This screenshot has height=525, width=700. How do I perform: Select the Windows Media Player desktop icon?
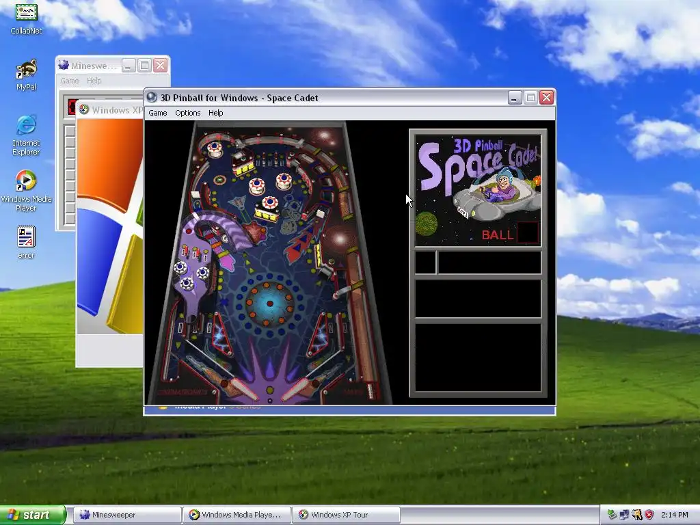pos(27,191)
